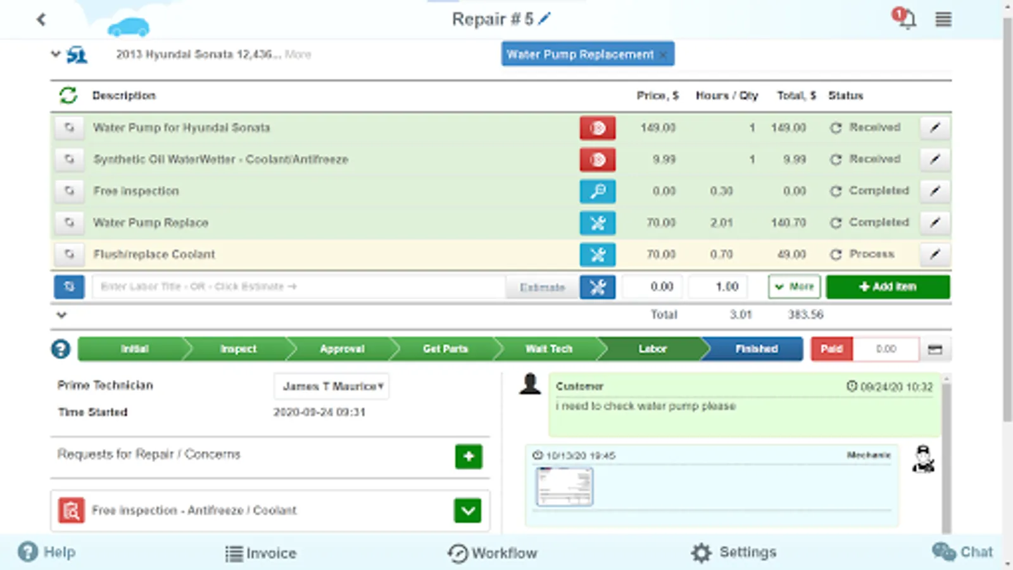
Task: Click the red part icon for Water Pump
Action: point(597,128)
